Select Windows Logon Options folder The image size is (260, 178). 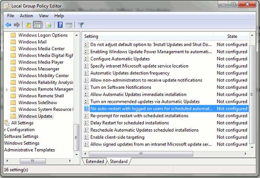click(43, 35)
